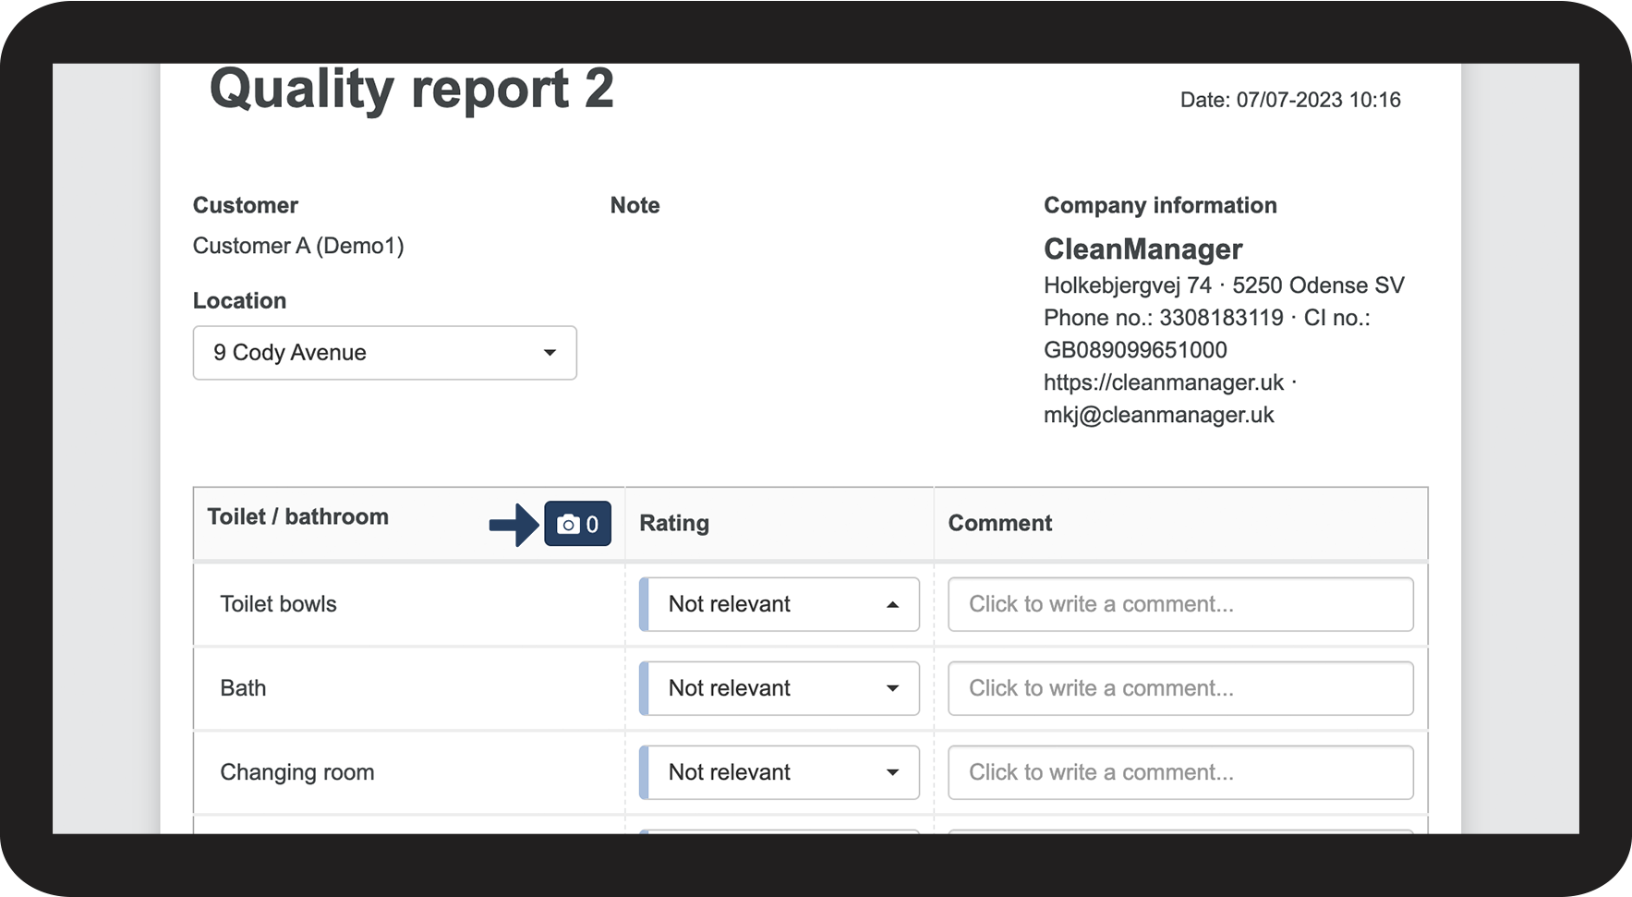
Task: Click the CleanManager company name
Action: coord(1142,249)
